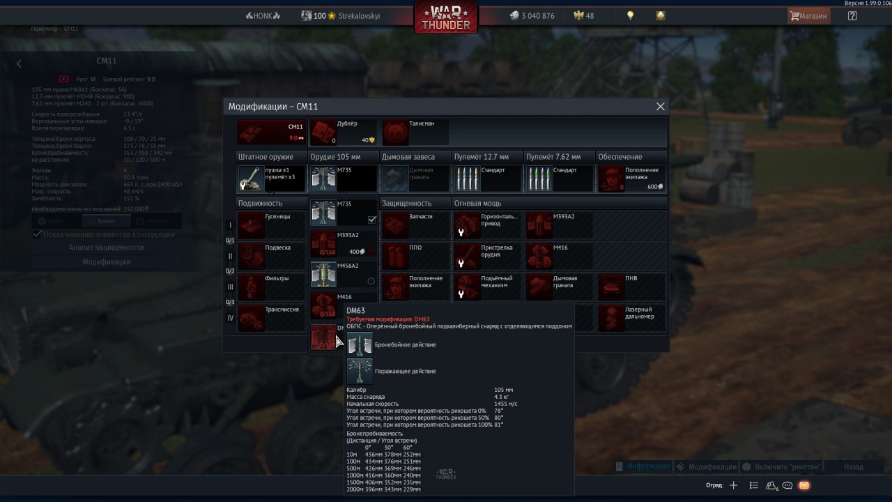Click Включить "рентген" button
The image size is (892, 502).
coord(783,466)
